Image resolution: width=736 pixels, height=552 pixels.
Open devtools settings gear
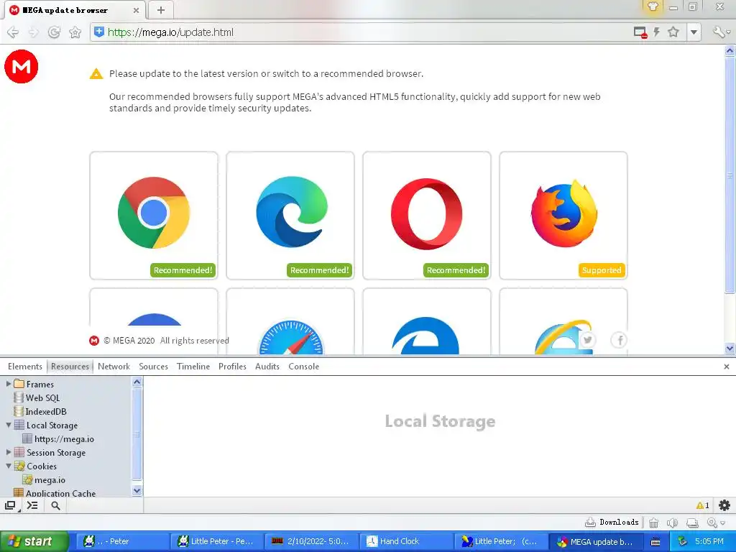724,505
